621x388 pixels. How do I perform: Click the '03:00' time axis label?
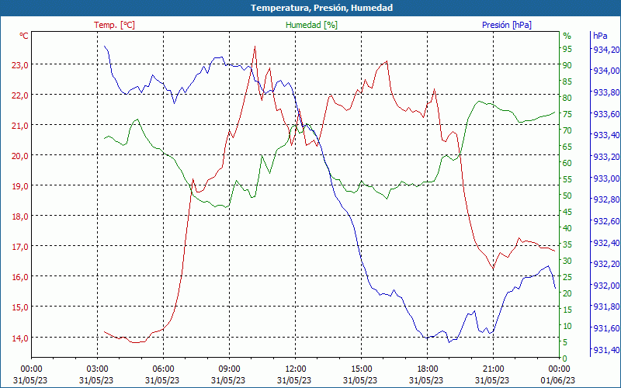click(x=98, y=369)
